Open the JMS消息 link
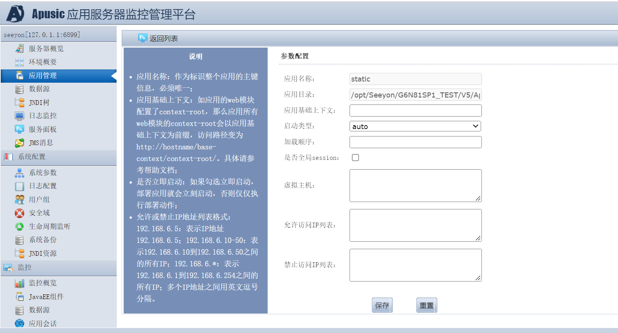Screen dimensions: 618x333 [41, 143]
